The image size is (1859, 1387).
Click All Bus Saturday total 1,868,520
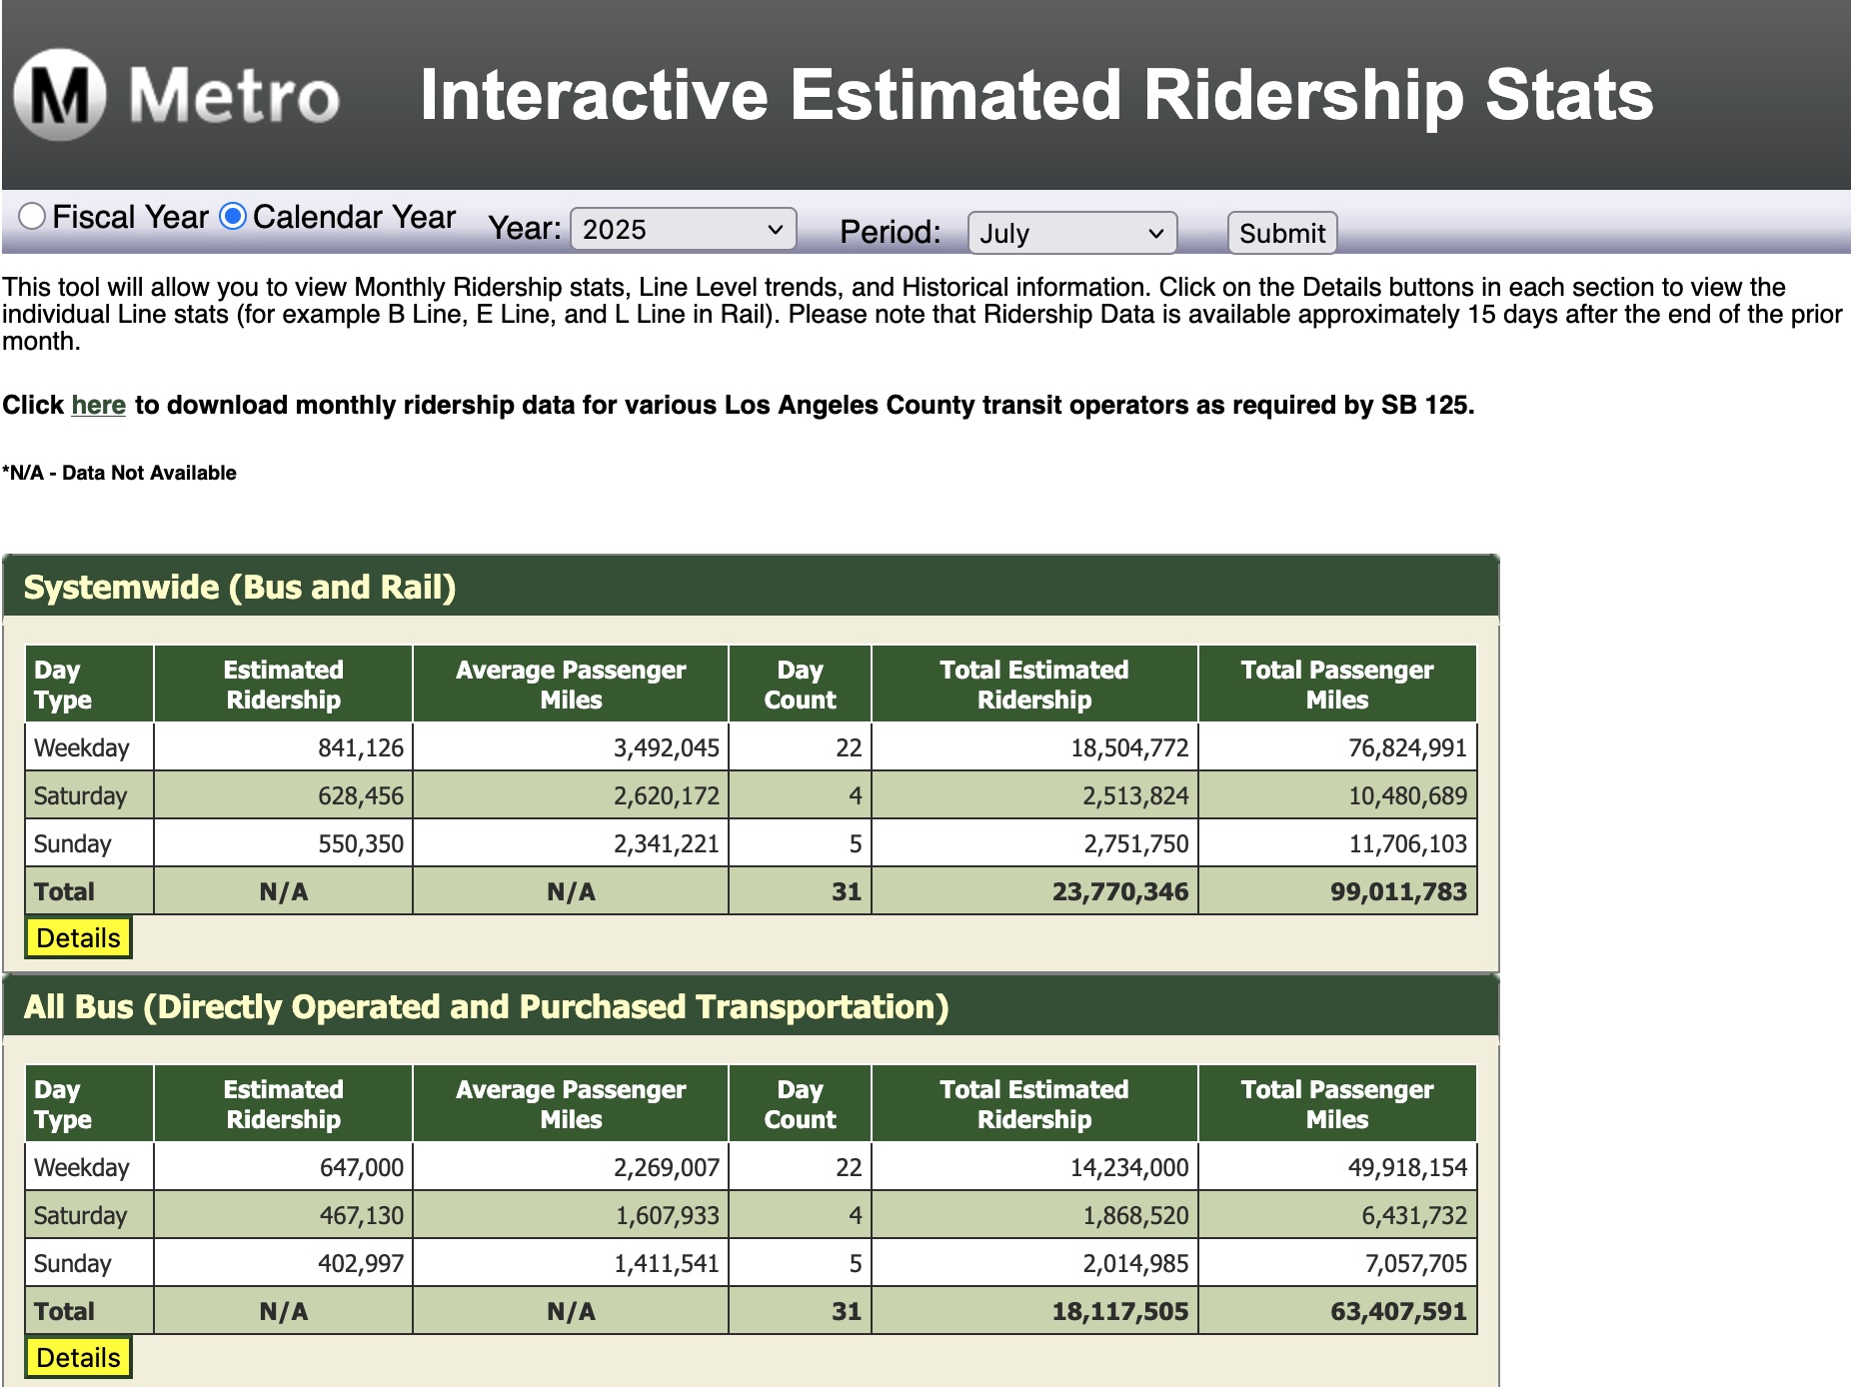[x=1136, y=1215]
